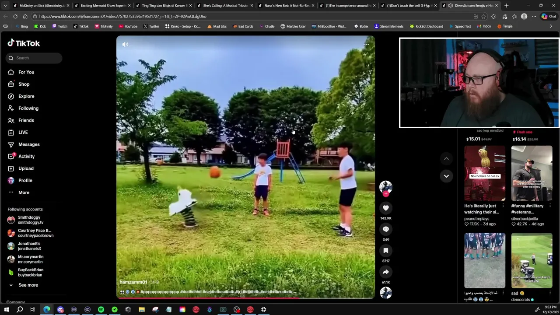560x315 pixels.
Task: Show more bookmarks with the overflow chevron
Action: 551,26
